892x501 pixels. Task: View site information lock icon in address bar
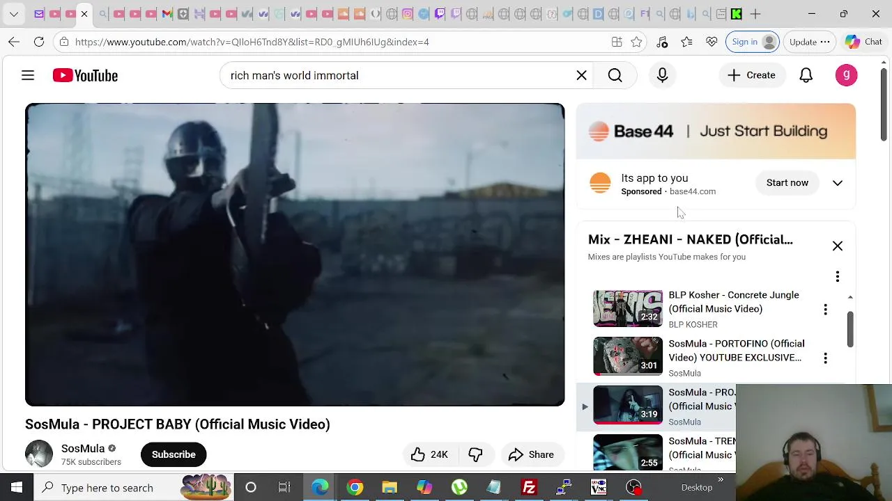(x=64, y=42)
